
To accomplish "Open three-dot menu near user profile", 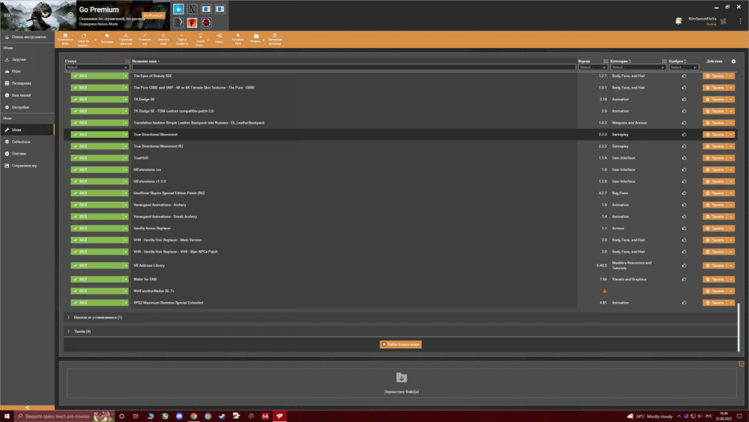I will [741, 21].
